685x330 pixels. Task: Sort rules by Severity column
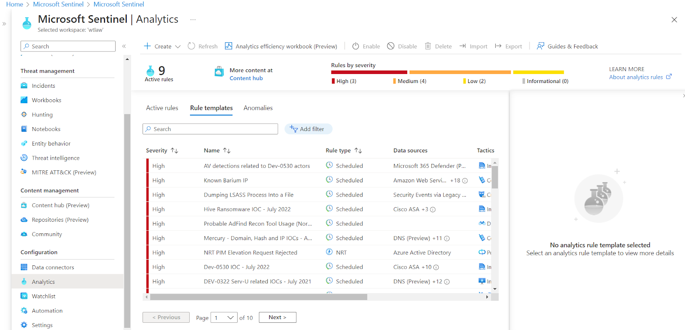tap(162, 151)
